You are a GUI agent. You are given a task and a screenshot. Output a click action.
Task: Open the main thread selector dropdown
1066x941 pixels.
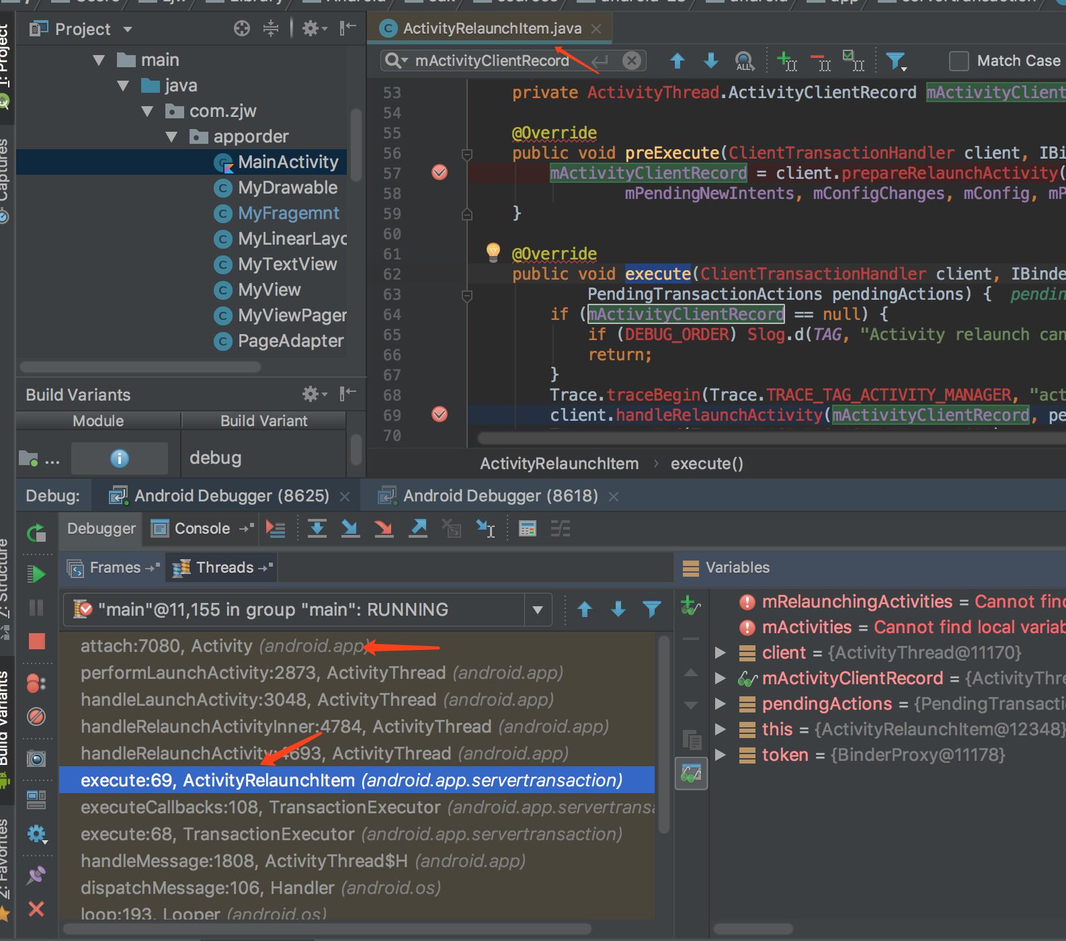(x=537, y=610)
